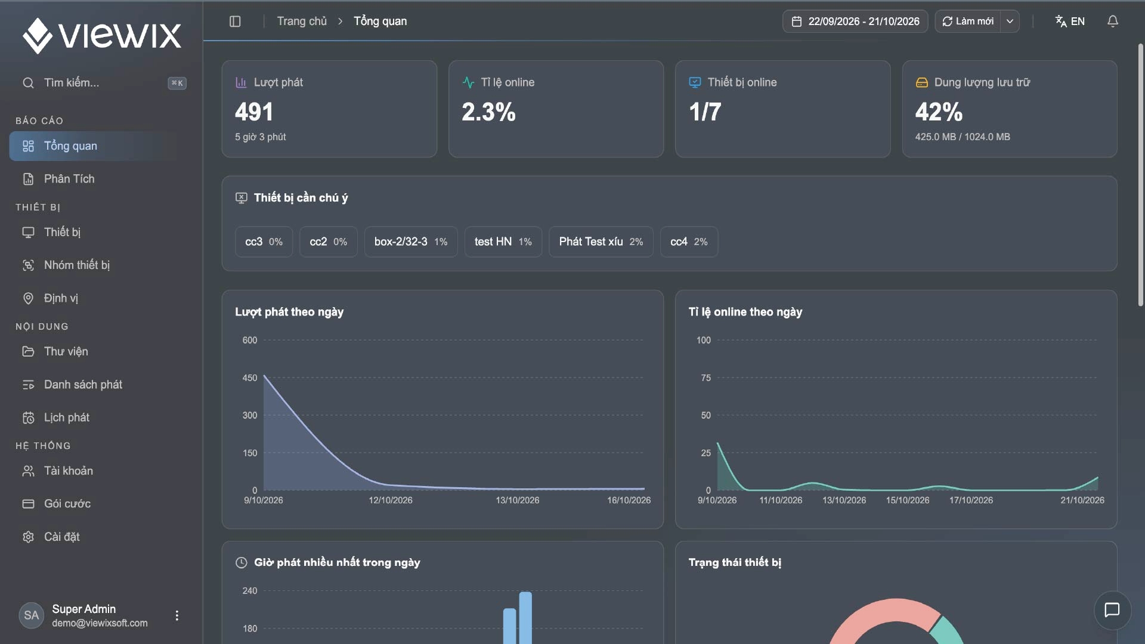Click the search magnifier icon

(x=28, y=83)
